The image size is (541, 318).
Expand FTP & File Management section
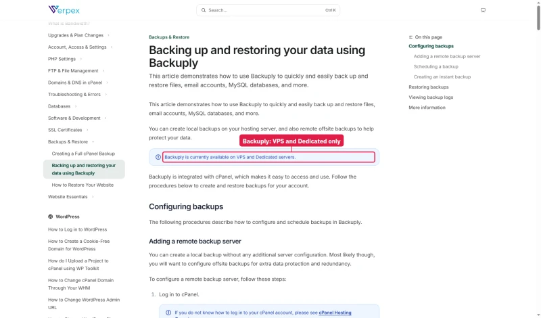[76, 71]
